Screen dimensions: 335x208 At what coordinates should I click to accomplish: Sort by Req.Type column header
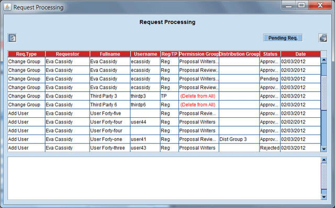pyautogui.click(x=27, y=54)
